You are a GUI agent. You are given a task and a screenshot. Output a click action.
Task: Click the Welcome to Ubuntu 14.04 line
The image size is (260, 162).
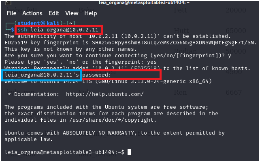(x=108, y=81)
